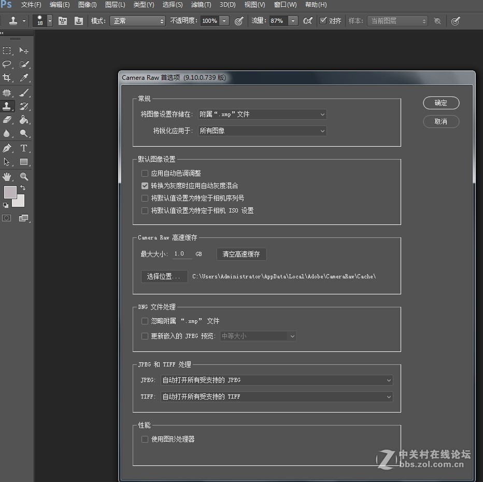Image resolution: width=483 pixels, height=482 pixels.
Task: Swap foreground and background colors
Action: coord(22,188)
